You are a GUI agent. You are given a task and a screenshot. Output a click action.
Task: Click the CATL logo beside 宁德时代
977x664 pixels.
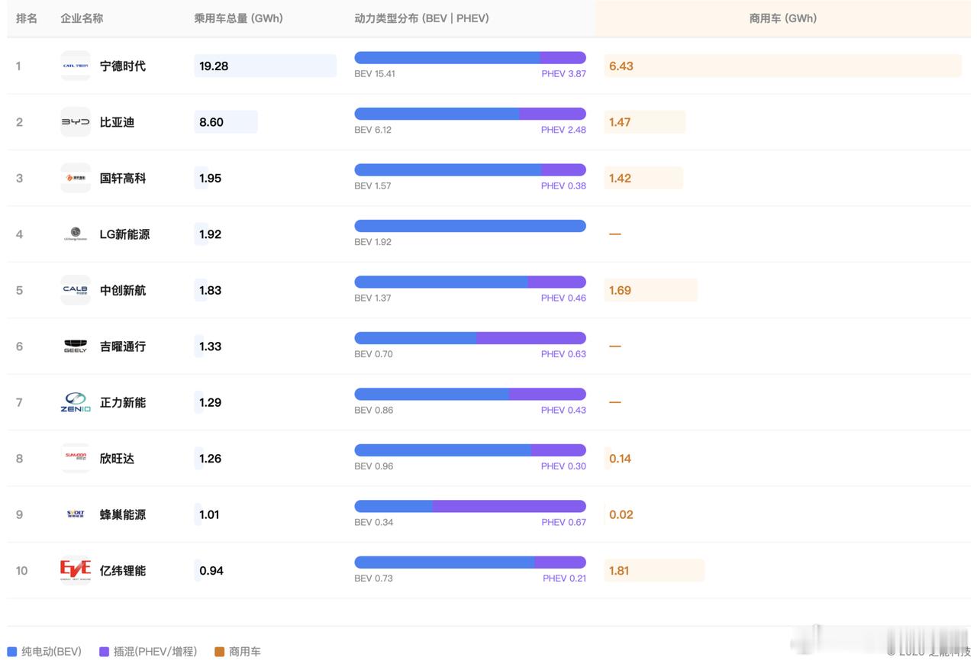coord(76,66)
